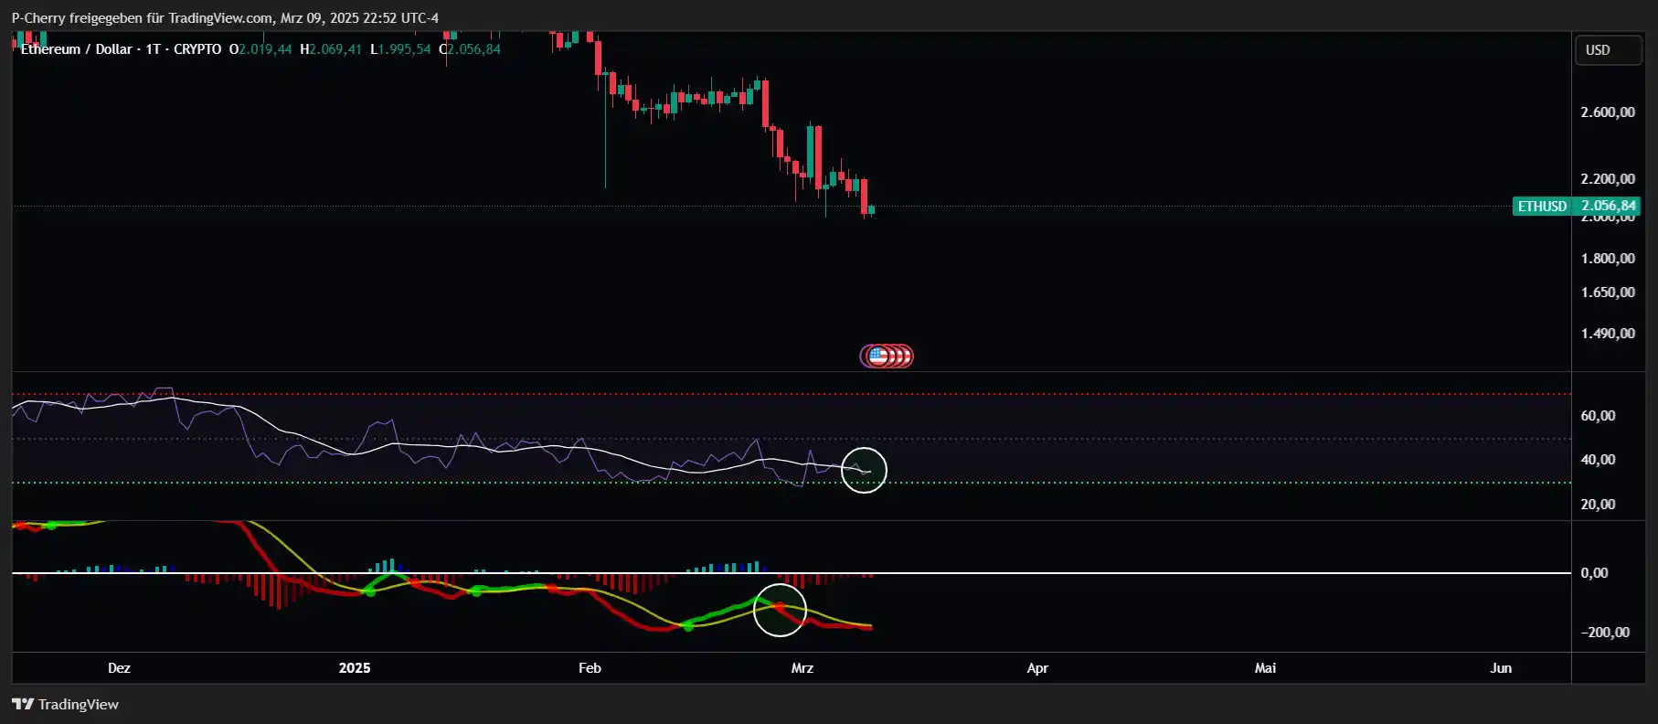This screenshot has height=724, width=1658.
Task: Click the 2025 label on time axis
Action: (355, 668)
